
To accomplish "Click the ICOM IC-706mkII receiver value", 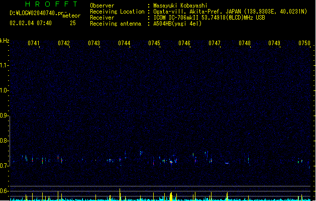I will tap(209, 18).
